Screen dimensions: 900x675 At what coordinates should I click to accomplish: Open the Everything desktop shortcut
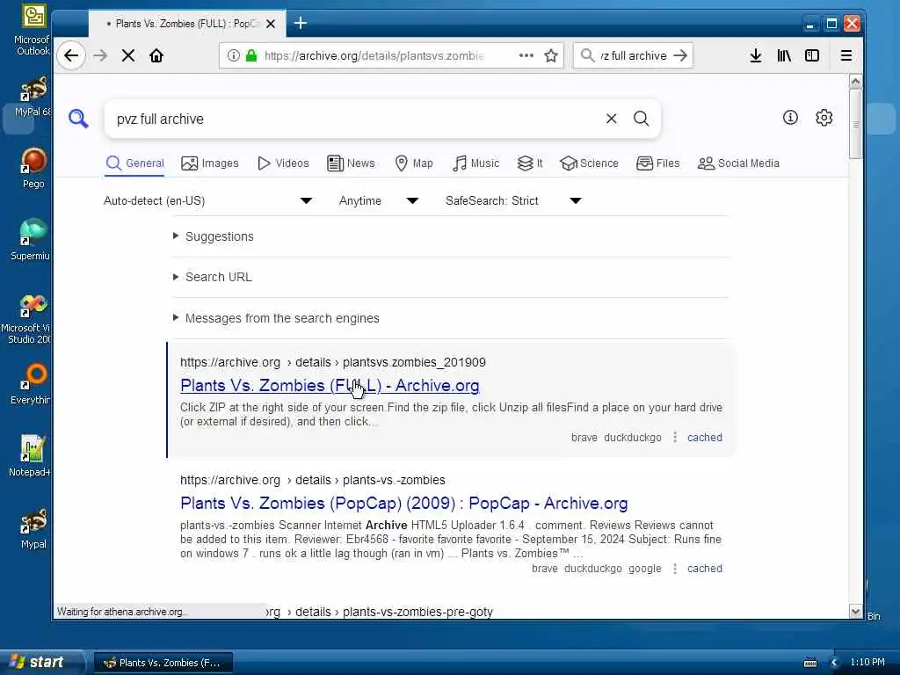click(31, 383)
